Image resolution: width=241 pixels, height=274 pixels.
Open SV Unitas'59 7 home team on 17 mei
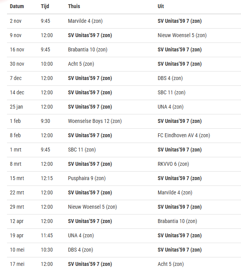(x=90, y=264)
